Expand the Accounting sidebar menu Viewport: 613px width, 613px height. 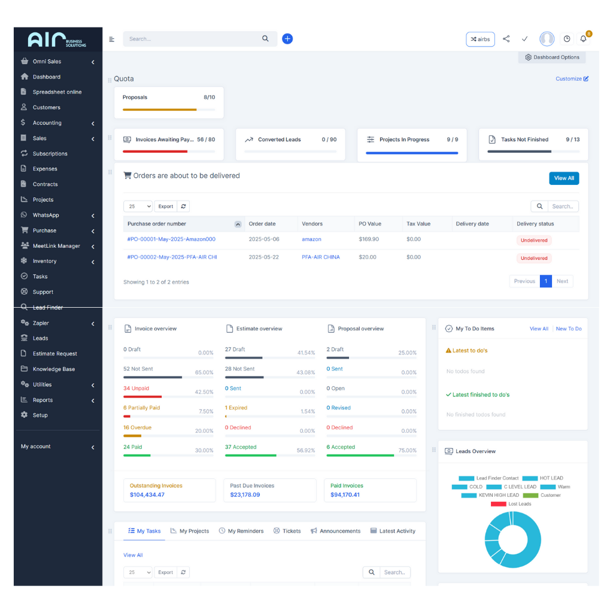(57, 123)
